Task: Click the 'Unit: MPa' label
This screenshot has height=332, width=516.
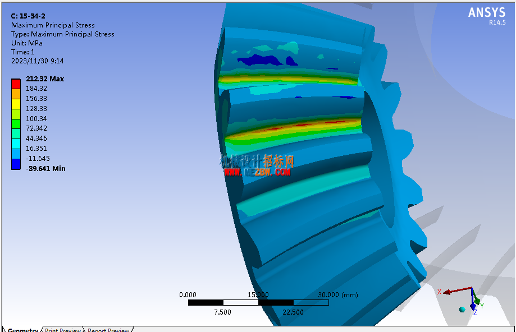Action: pos(26,43)
